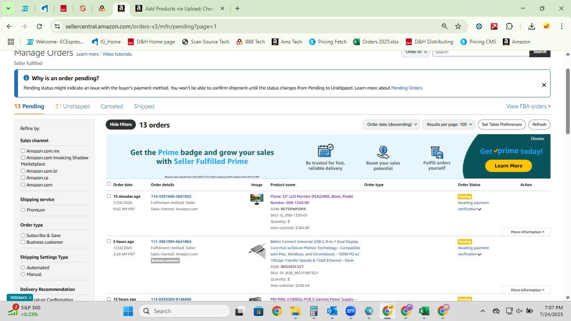Open Orders 2025.xlsx bookmark
Viewport: 571px width, 321px height.
coord(376,42)
